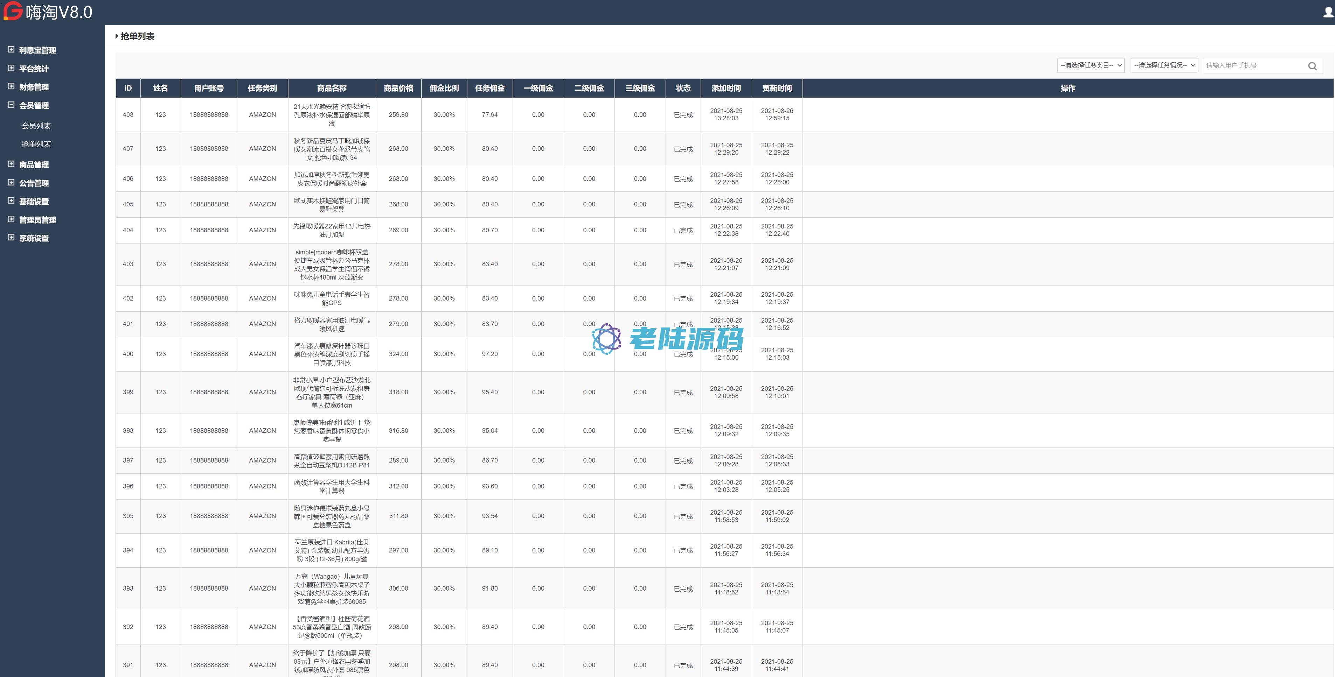
Task: Click the search magnifier icon
Action: (1312, 66)
